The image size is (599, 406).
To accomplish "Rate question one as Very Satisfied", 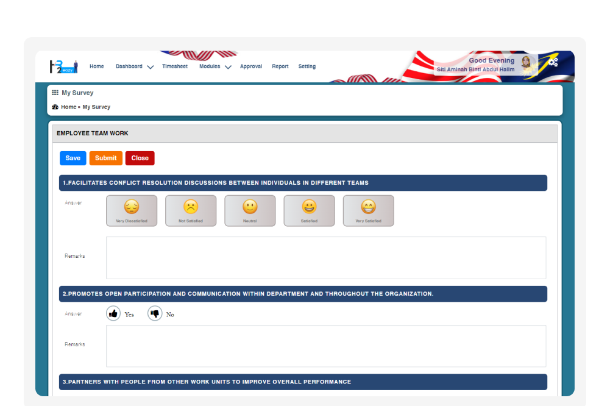I will click(x=368, y=210).
